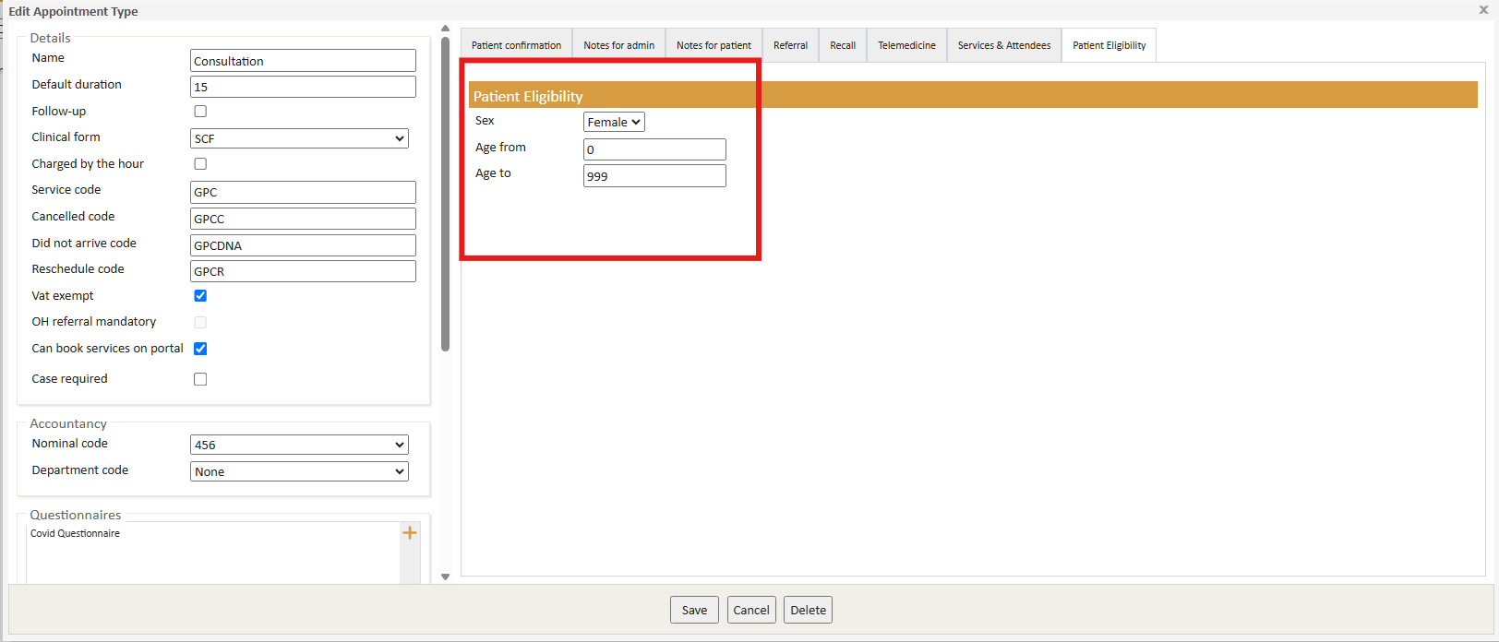
Task: Open the Services & Attendees tab
Action: point(1003,45)
